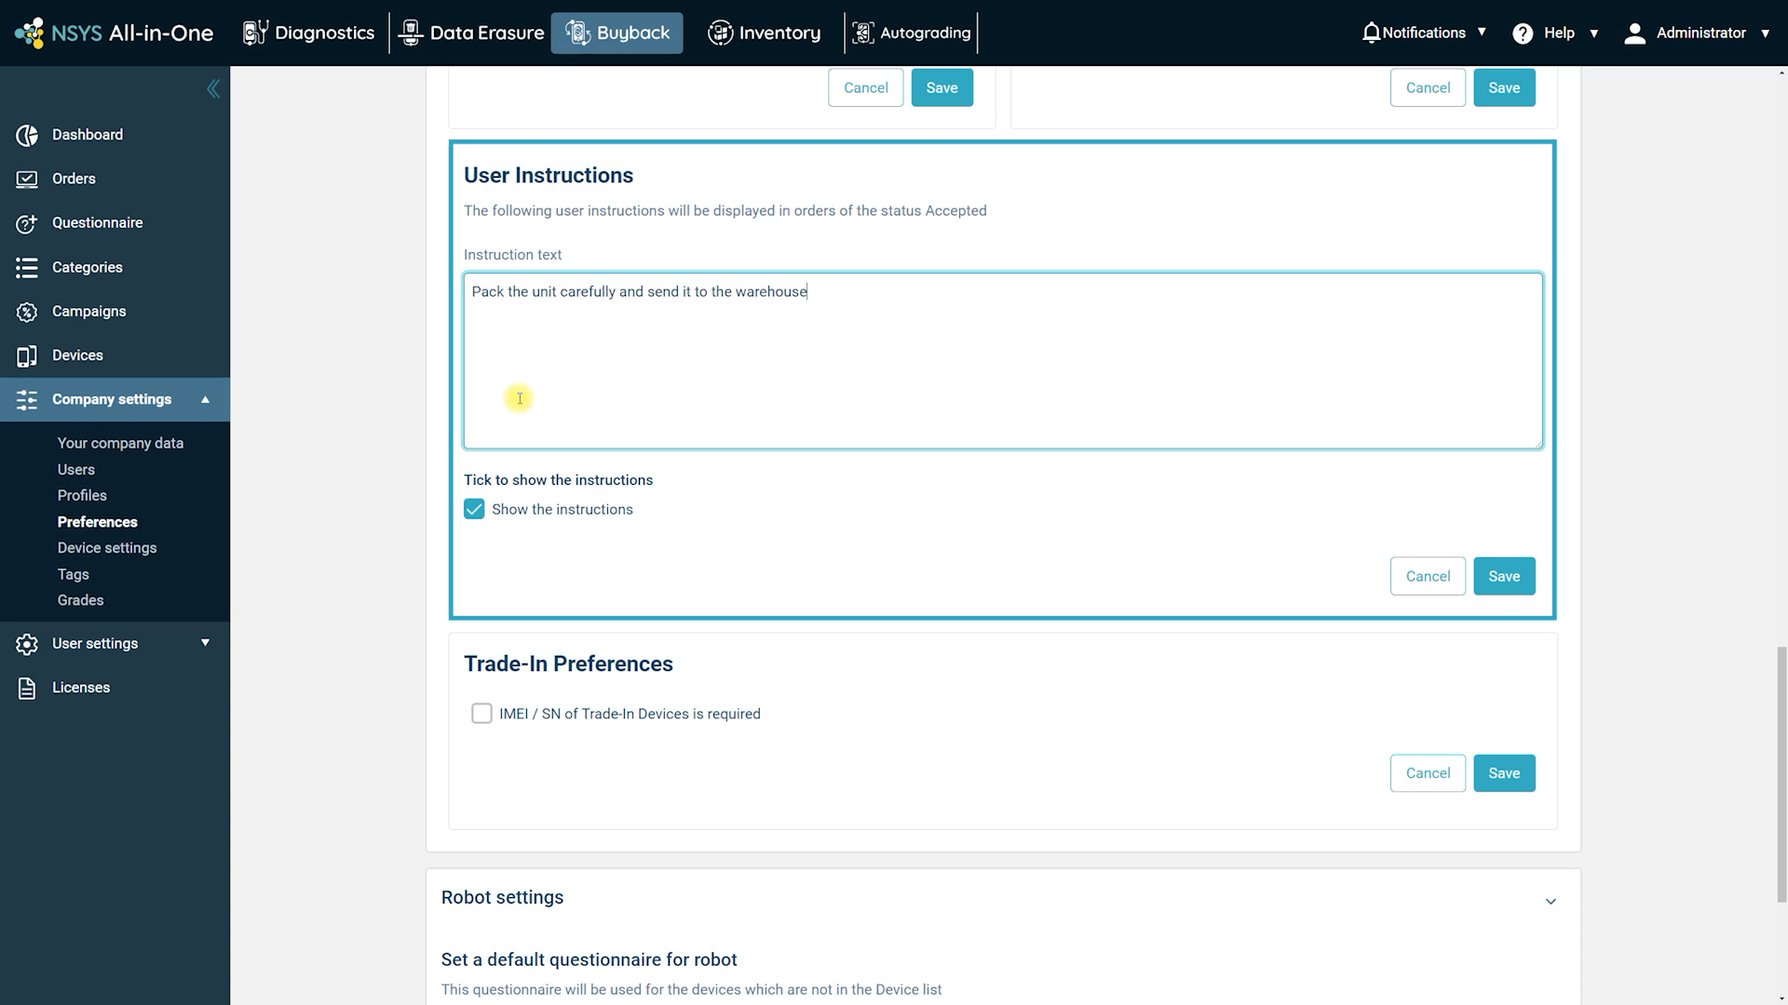Open the Grades submenu item

tap(81, 600)
